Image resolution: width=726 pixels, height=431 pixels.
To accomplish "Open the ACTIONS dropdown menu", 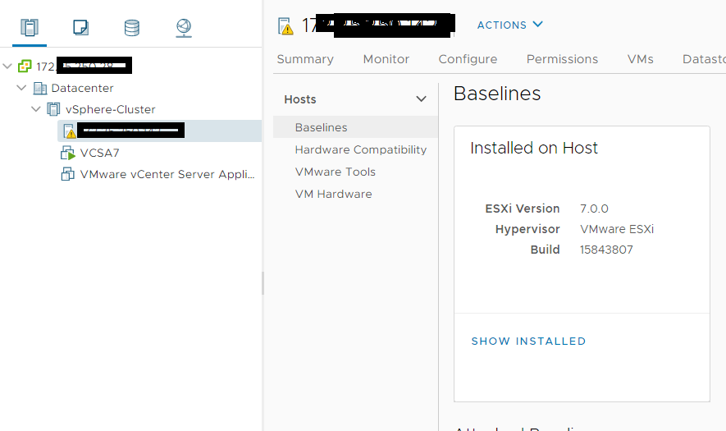I will [x=509, y=25].
